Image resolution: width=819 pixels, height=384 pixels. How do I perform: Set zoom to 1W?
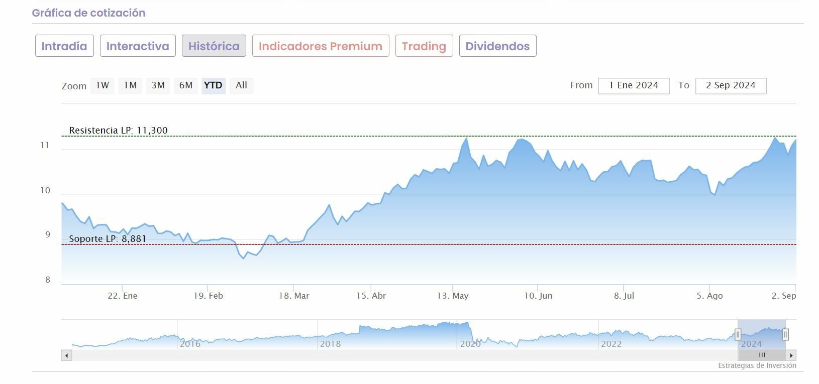[x=103, y=85]
